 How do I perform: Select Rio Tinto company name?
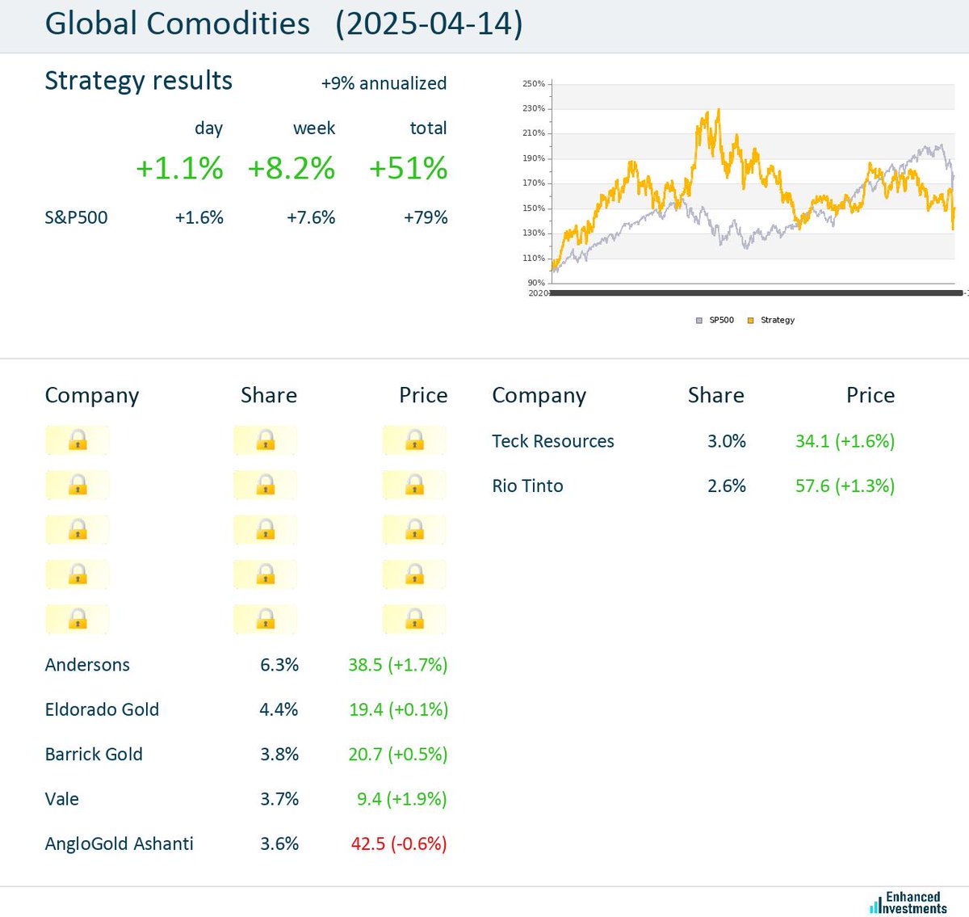coord(528,486)
